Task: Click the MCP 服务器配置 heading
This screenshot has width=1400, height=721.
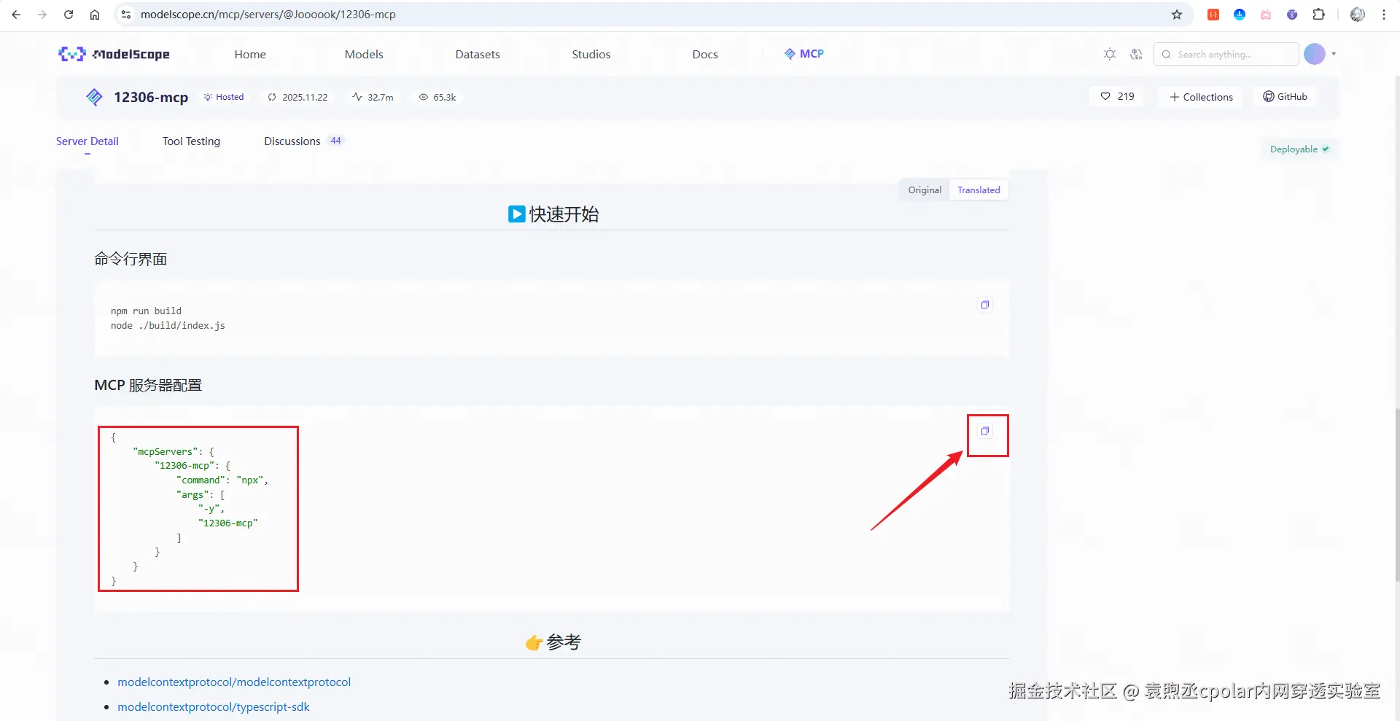Action: (x=148, y=385)
